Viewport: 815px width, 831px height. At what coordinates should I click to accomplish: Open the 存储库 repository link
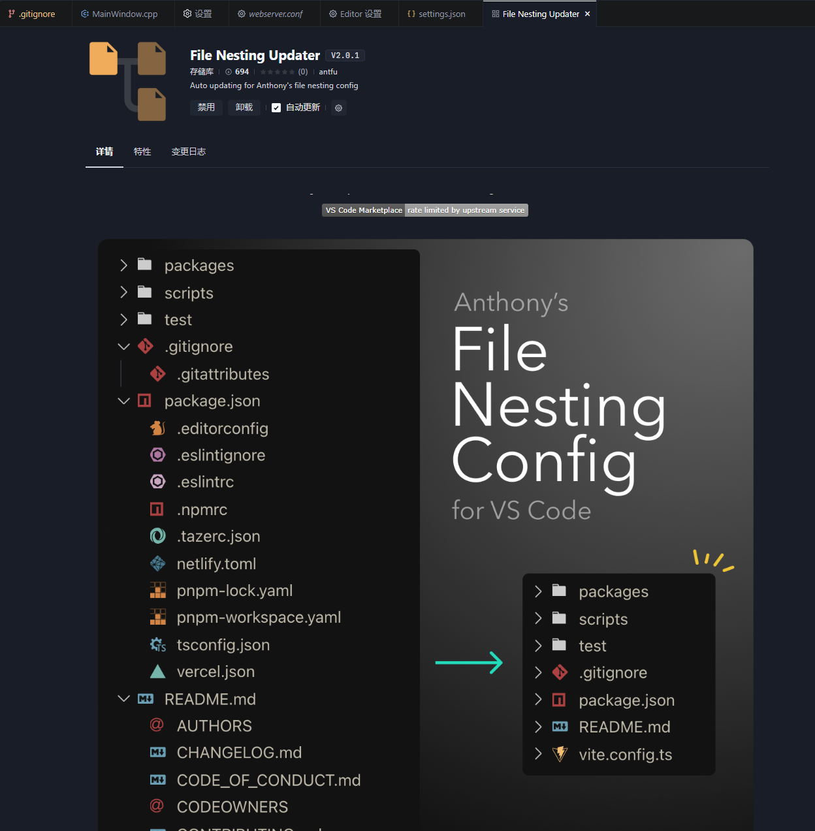(x=202, y=72)
